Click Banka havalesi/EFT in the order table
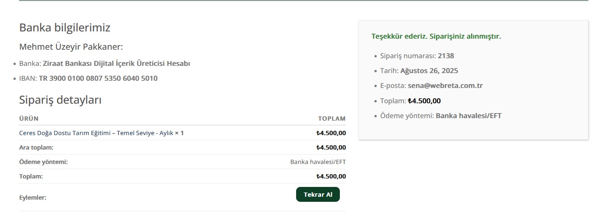 [318, 162]
